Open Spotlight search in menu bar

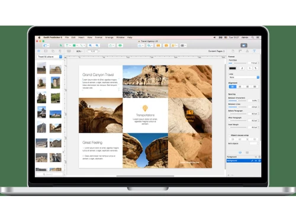pyautogui.click(x=252, y=37)
